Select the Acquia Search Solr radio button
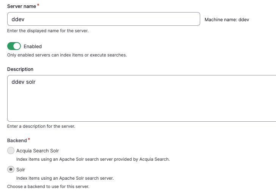The height and width of the screenshot is (196, 276). [x=11, y=151]
